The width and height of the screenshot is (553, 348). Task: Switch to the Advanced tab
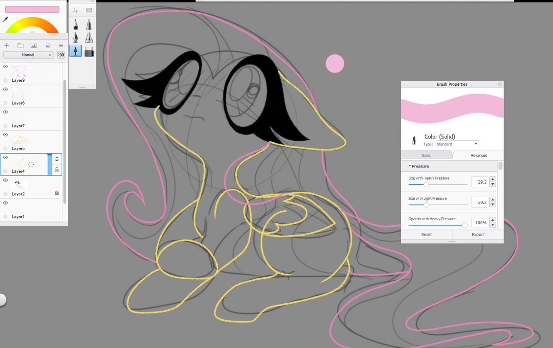pyautogui.click(x=479, y=155)
